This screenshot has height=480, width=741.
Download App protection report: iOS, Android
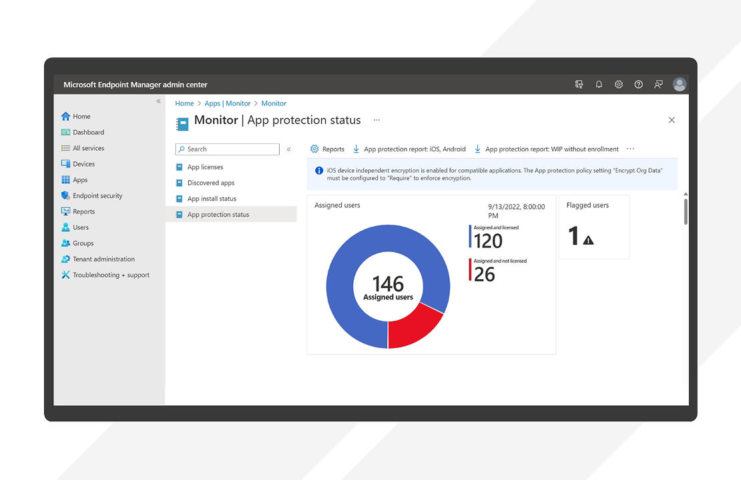click(409, 149)
